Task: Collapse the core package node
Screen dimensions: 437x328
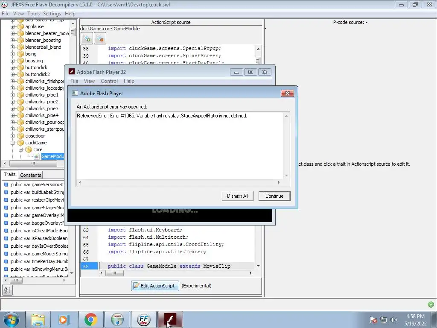Action: pyautogui.click(x=20, y=149)
